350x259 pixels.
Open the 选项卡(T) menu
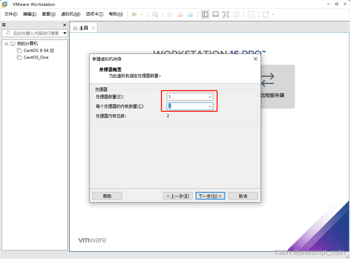(95, 14)
